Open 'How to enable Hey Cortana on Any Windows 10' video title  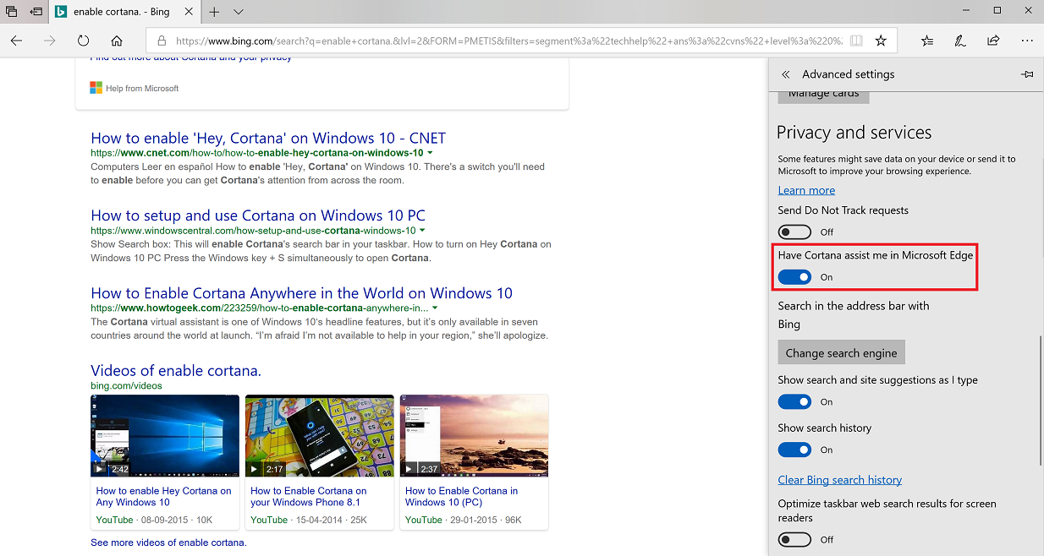164,496
